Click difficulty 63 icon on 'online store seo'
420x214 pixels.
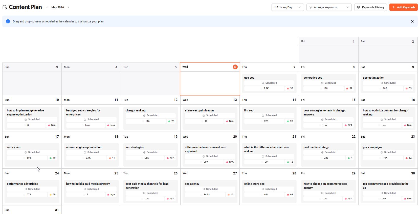point(288,195)
